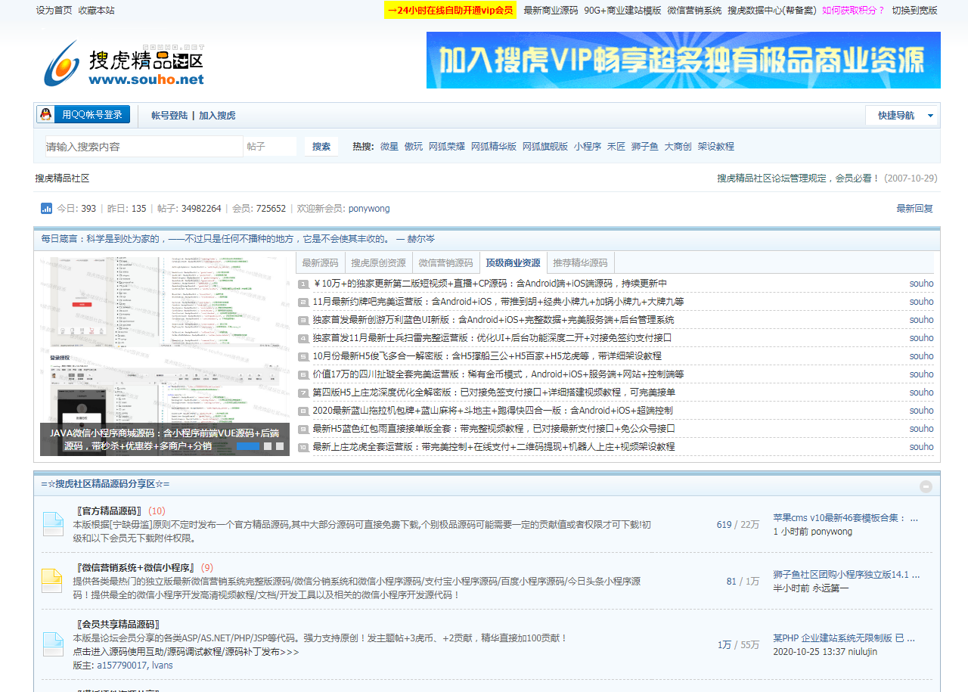Click the yellow VIP会员 promotion link
The image size is (968, 692).
(x=450, y=11)
